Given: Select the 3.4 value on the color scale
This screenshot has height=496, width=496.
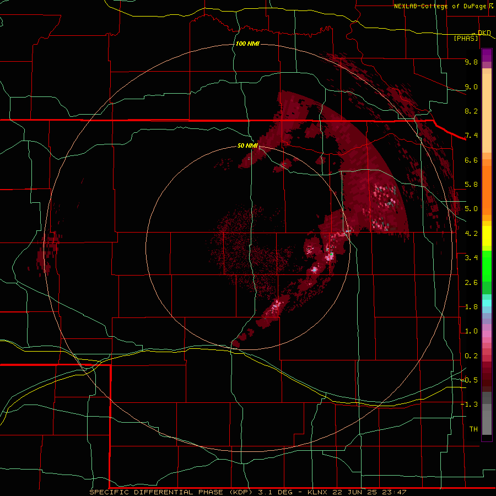Looking at the screenshot, I should (471, 258).
